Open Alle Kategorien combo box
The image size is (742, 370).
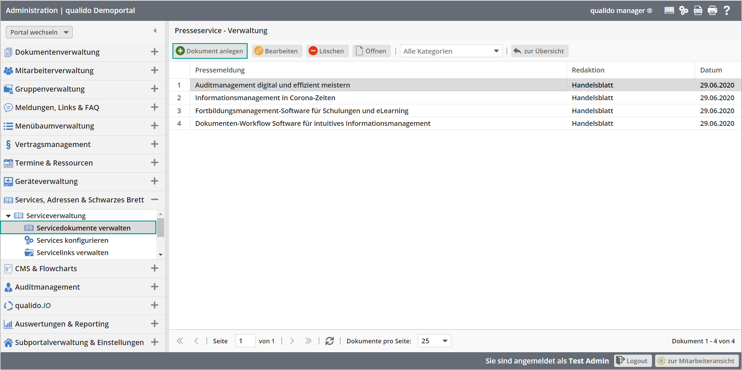pos(451,51)
